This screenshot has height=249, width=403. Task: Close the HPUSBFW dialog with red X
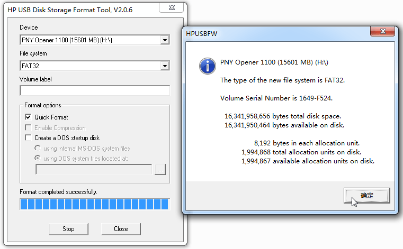click(383, 31)
